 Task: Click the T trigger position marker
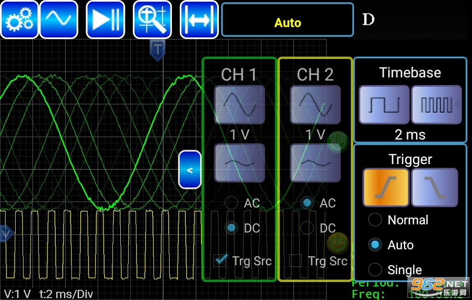pyautogui.click(x=158, y=49)
